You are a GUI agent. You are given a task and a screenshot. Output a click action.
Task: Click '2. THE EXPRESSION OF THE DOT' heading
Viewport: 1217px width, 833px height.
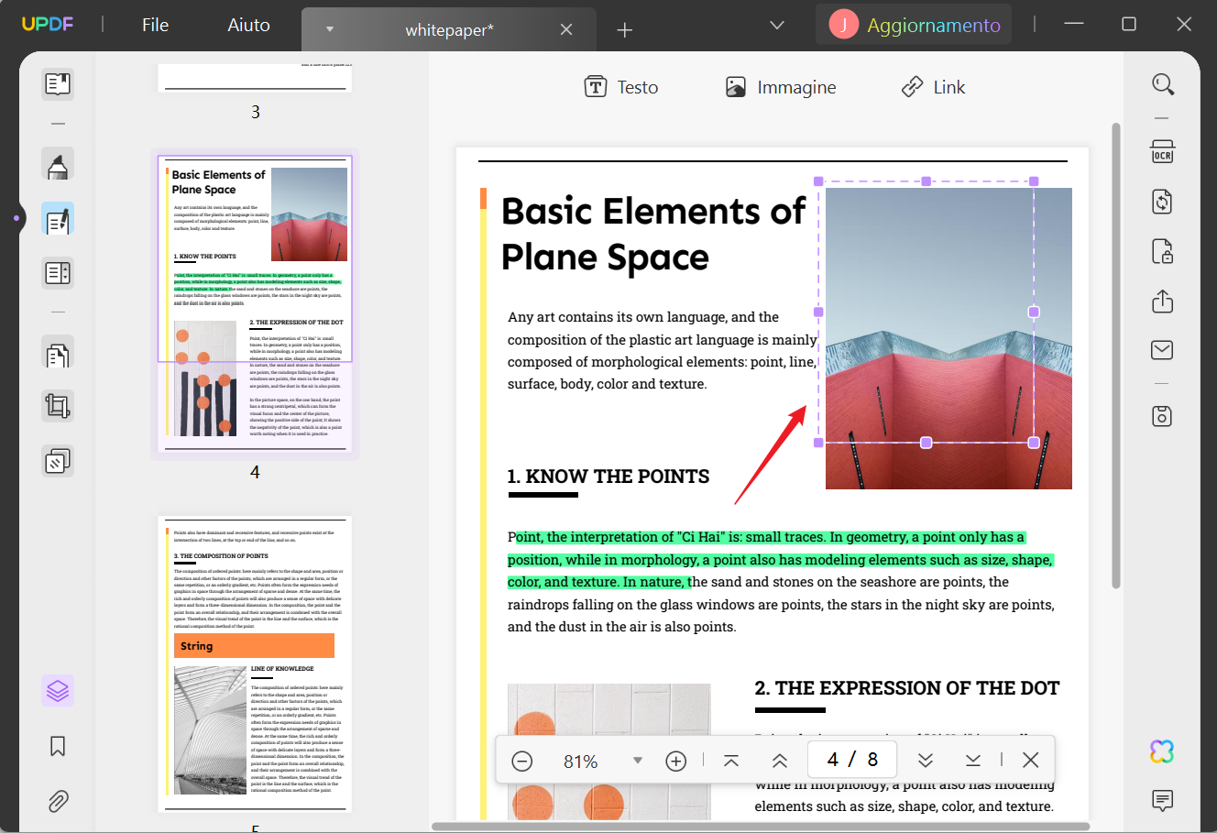[x=907, y=688]
